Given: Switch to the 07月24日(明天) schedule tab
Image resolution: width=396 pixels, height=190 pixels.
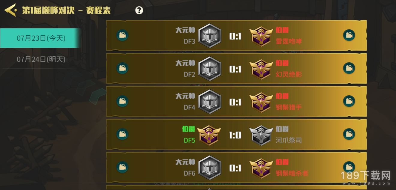Looking at the screenshot, I should [40, 59].
